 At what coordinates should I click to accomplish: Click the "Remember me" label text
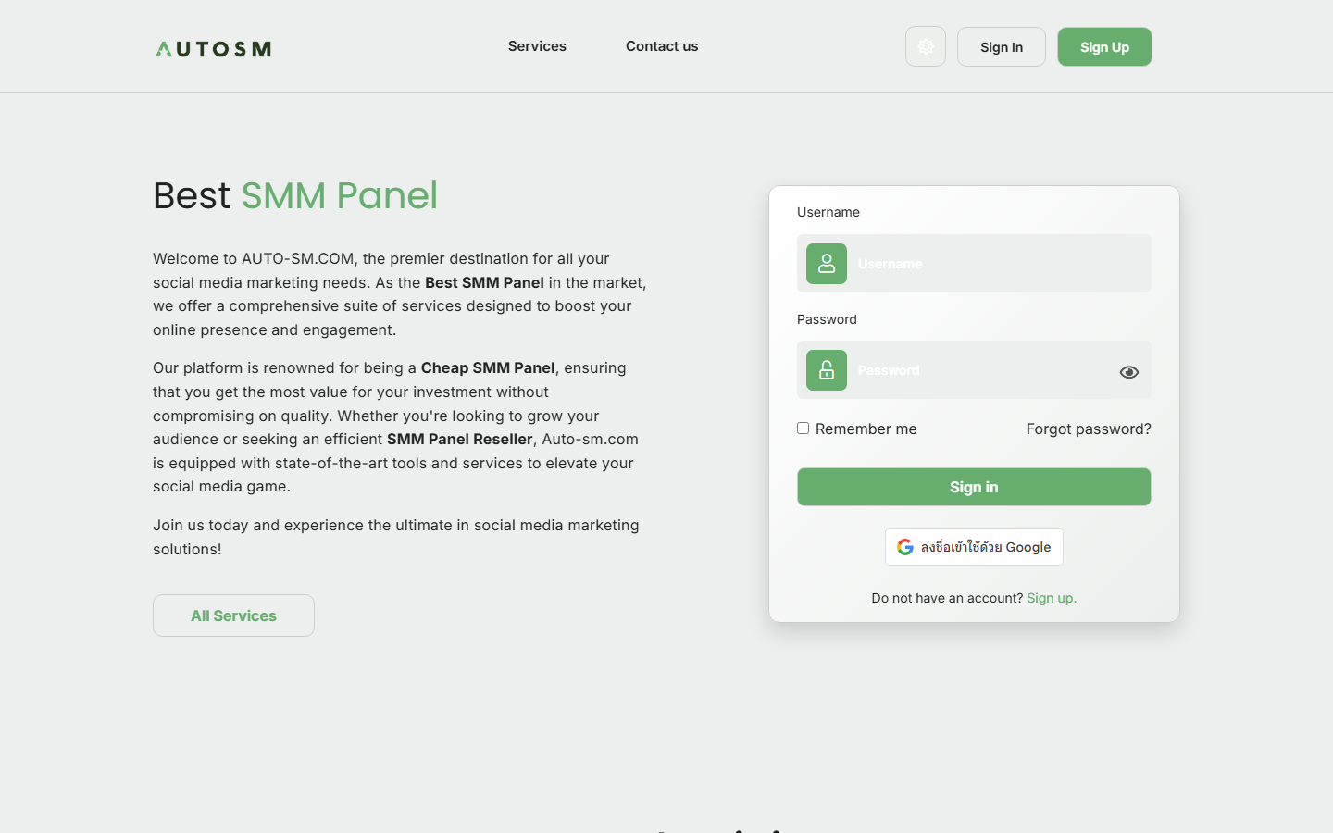pyautogui.click(x=866, y=429)
